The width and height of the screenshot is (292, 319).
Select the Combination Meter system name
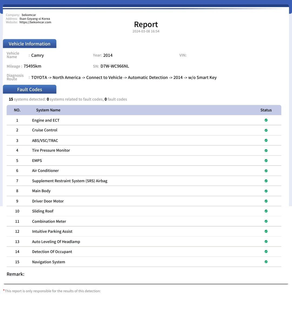tap(49, 221)
